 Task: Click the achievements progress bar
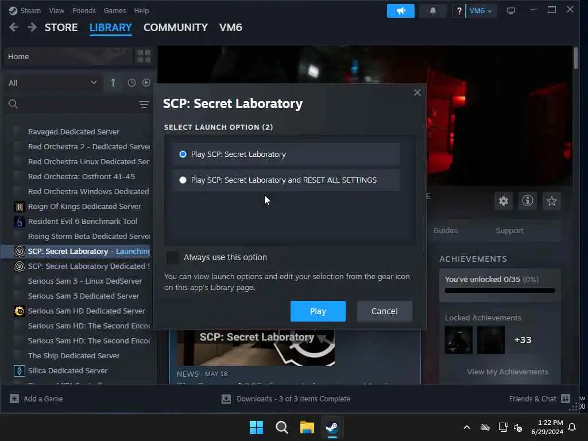500,291
